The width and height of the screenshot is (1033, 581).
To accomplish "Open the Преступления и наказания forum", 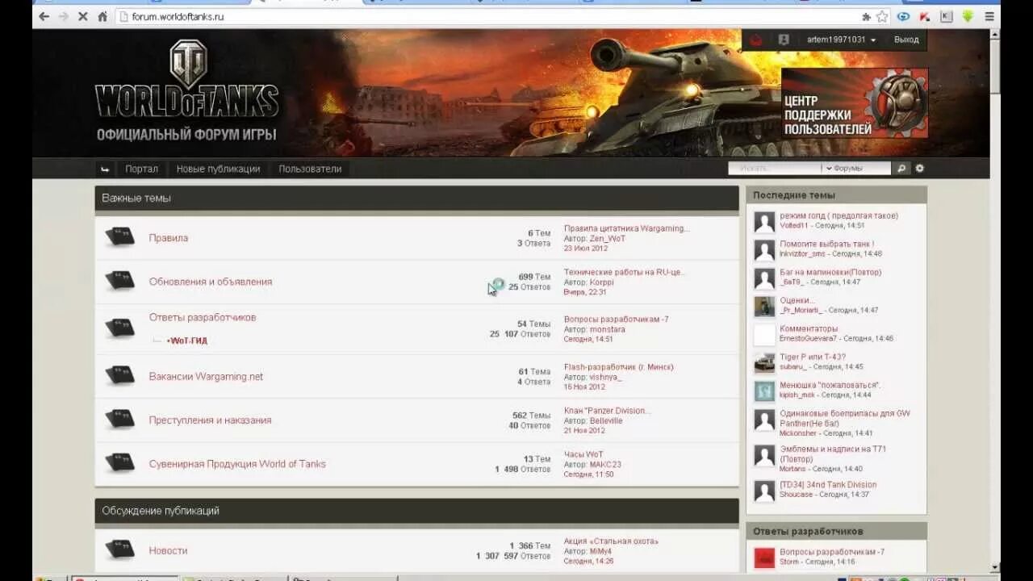I will pos(210,420).
